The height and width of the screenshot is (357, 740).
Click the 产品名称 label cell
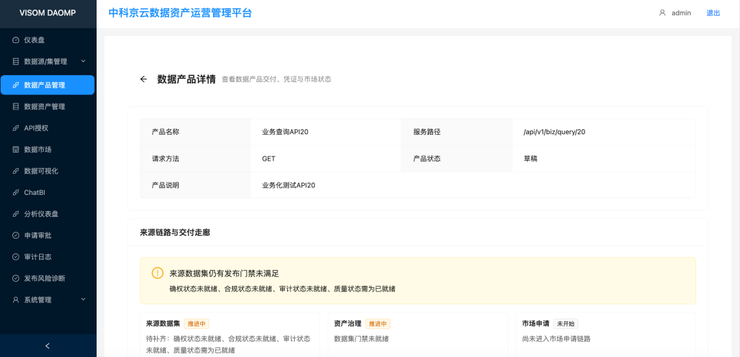click(x=195, y=132)
